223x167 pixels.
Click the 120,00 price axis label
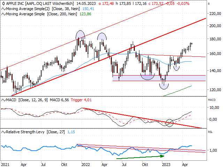(215, 90)
